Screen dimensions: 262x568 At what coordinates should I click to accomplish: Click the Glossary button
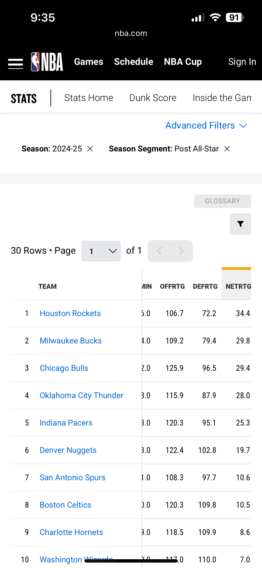(222, 201)
